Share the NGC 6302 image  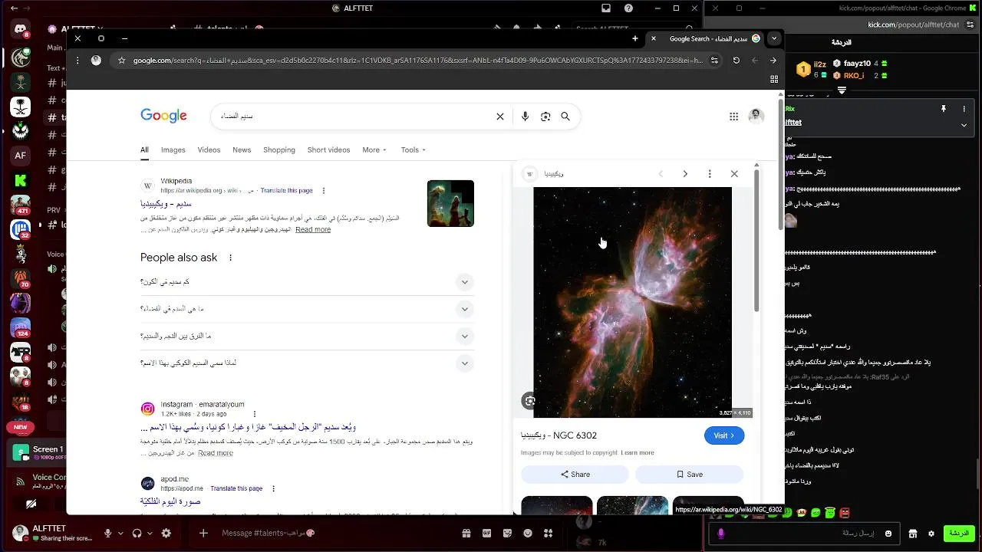pyautogui.click(x=575, y=475)
